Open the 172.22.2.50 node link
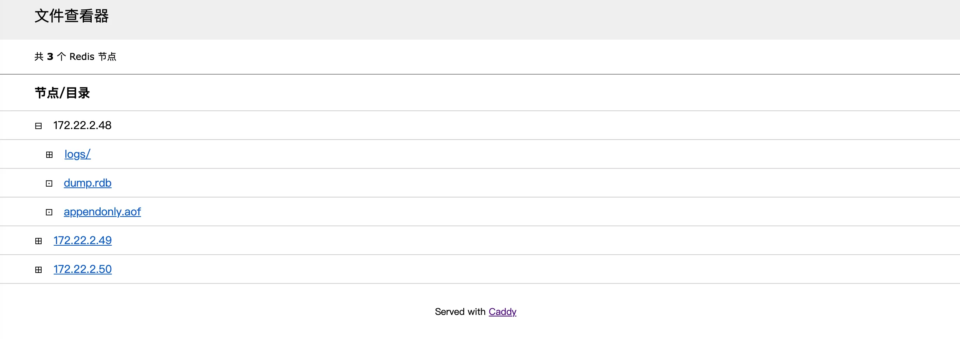The height and width of the screenshot is (339, 960). [x=82, y=269]
